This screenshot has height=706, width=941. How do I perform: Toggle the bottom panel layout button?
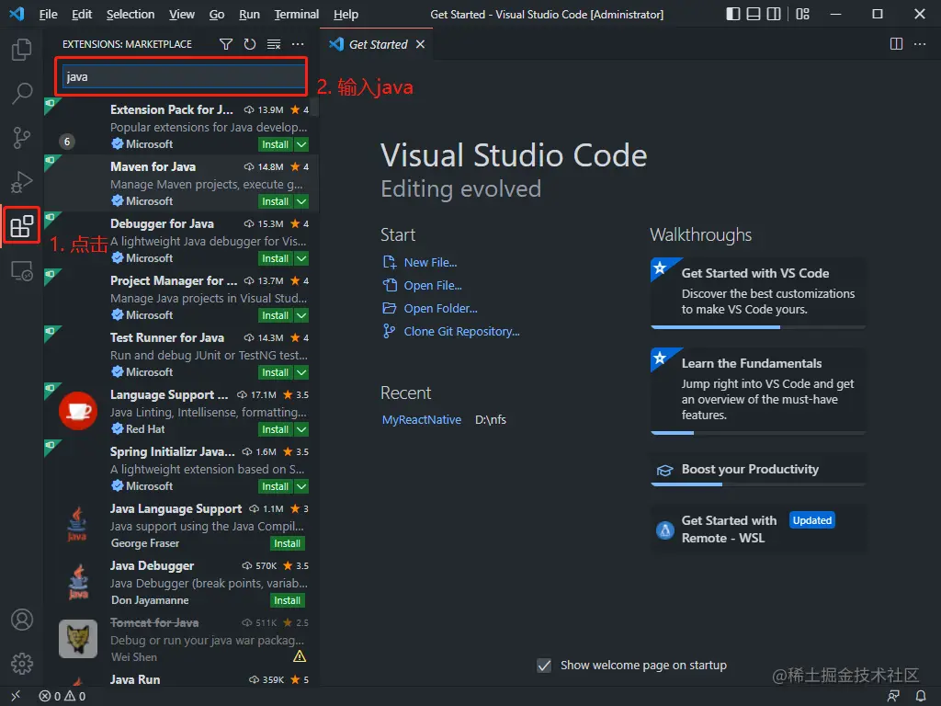(x=754, y=15)
